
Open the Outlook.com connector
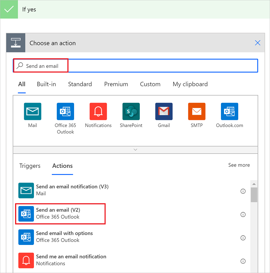click(x=229, y=111)
